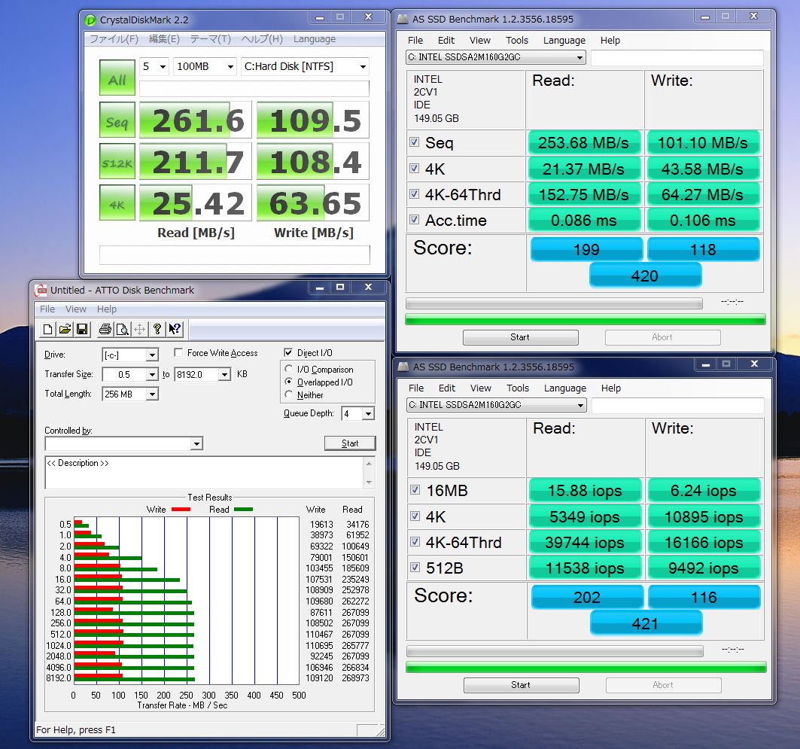This screenshot has height=749, width=800.
Task: Click the title bar icon of the lower AS SSD window
Action: 403,367
